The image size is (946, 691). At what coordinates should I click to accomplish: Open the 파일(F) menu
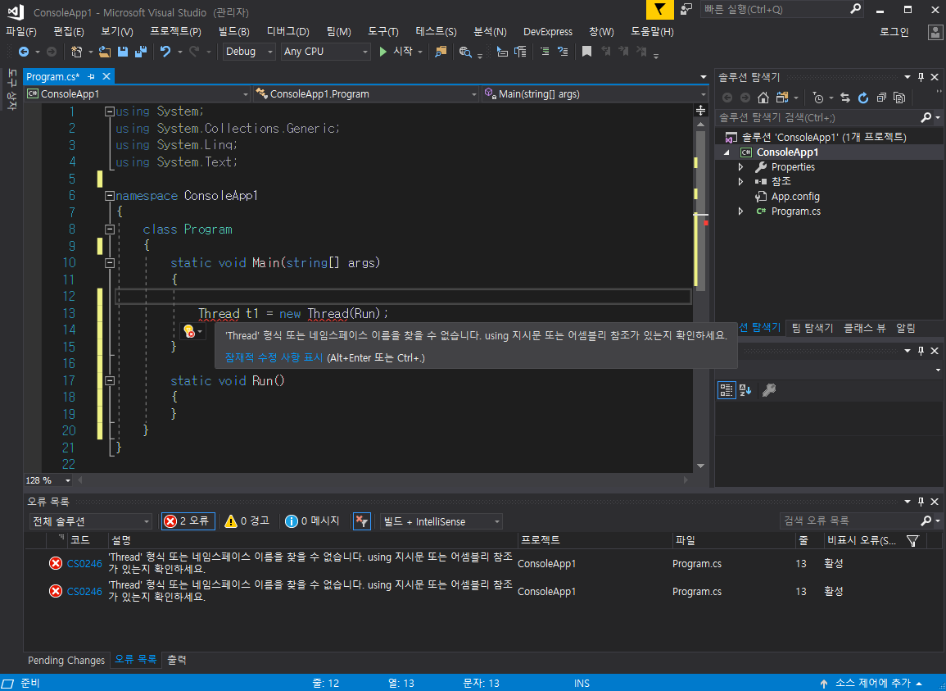(21, 32)
